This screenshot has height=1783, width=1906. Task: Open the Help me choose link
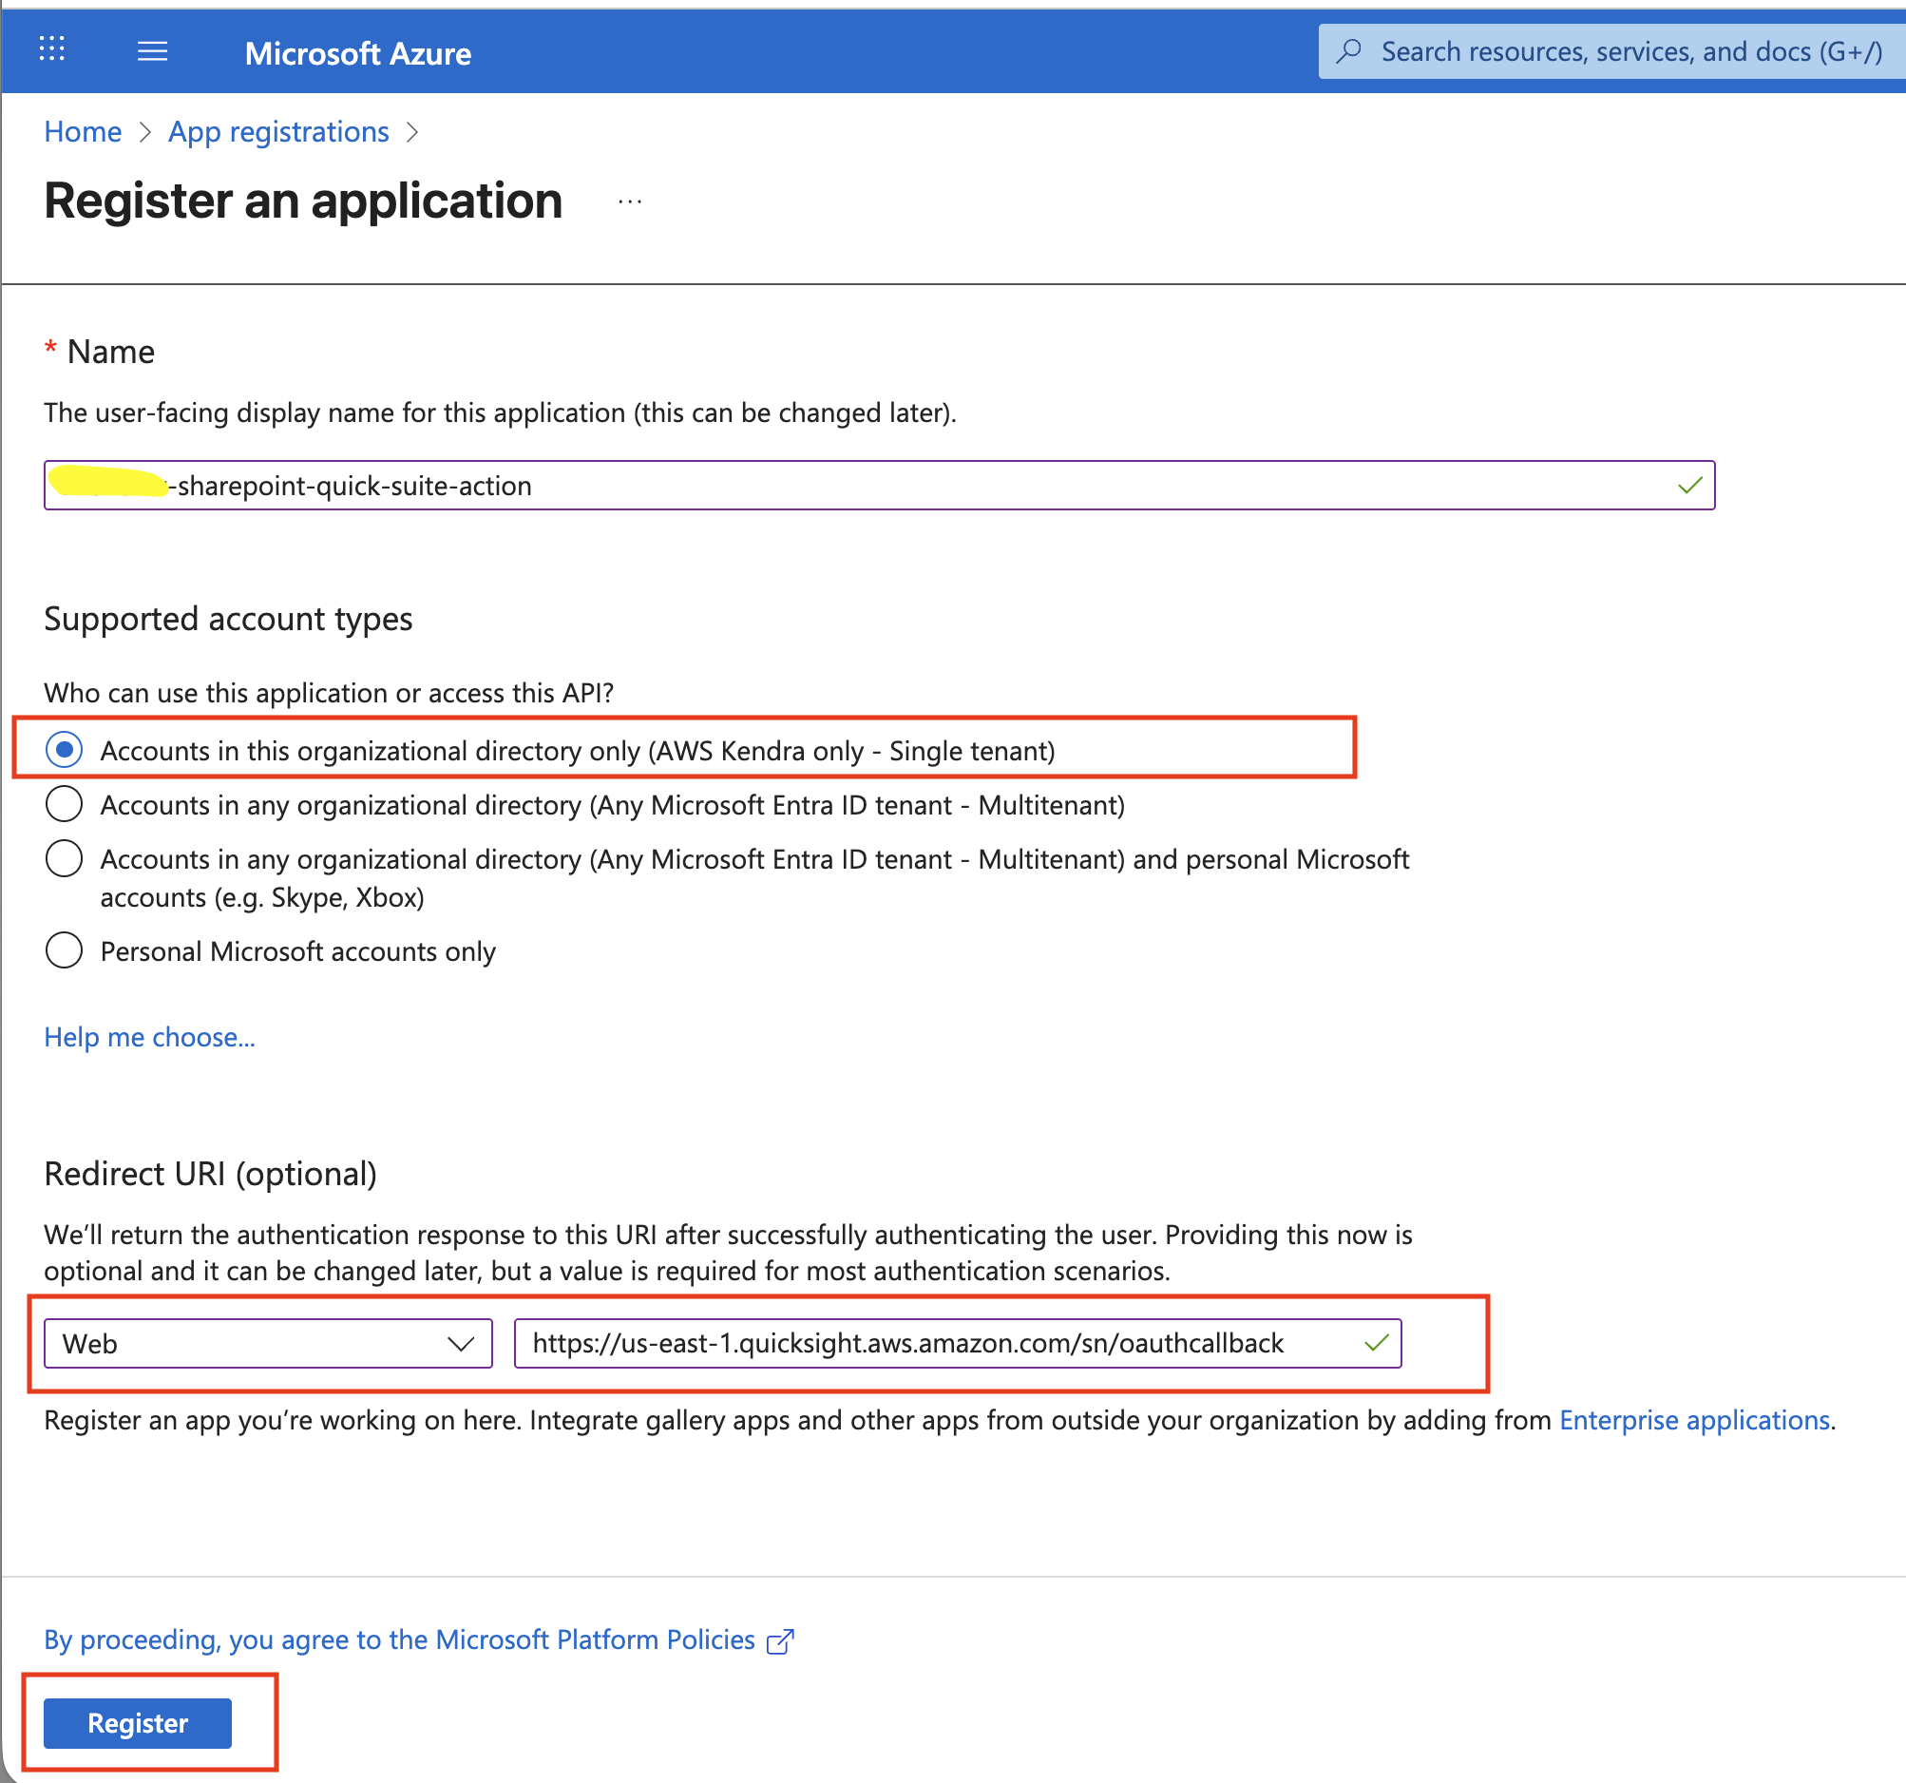(148, 1037)
